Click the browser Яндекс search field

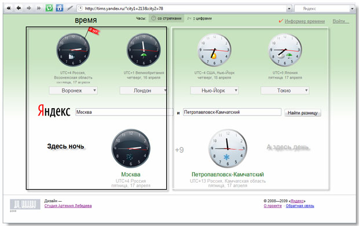322,9
